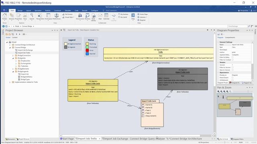Viewport: 257px width, 144px height.
Task: Switch to the Design ribbon tab
Action: tap(20, 10)
